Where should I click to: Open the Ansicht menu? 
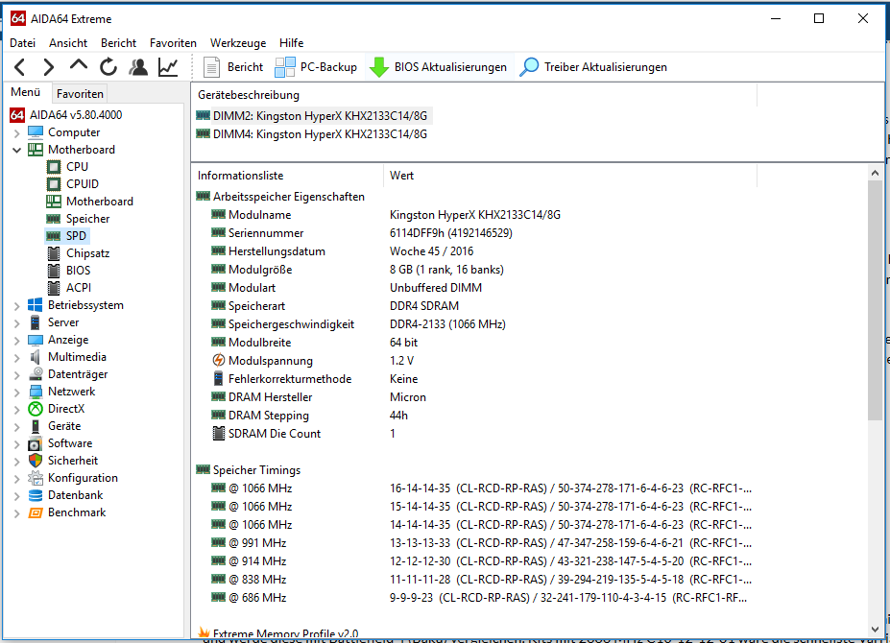(x=68, y=43)
